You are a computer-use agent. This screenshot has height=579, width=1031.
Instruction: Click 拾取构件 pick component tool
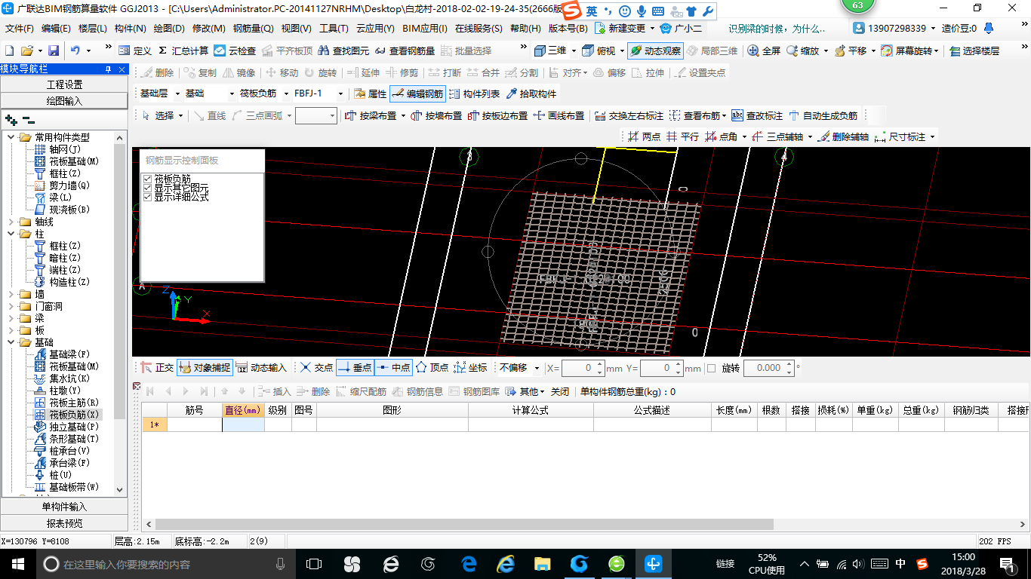(531, 93)
